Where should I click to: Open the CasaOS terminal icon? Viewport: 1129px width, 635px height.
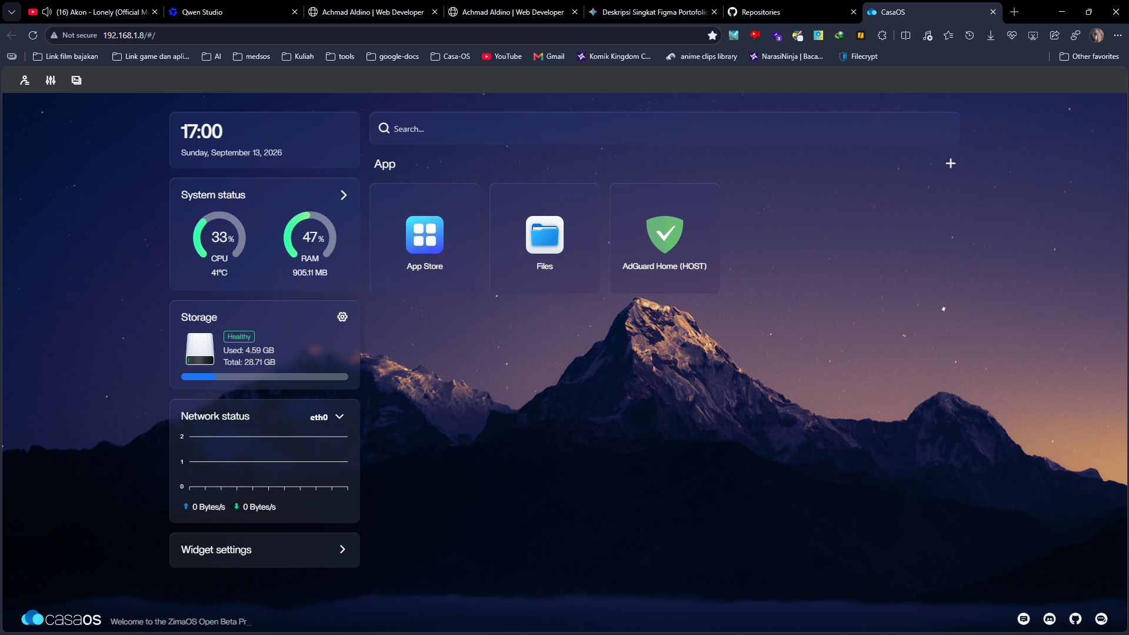click(76, 80)
